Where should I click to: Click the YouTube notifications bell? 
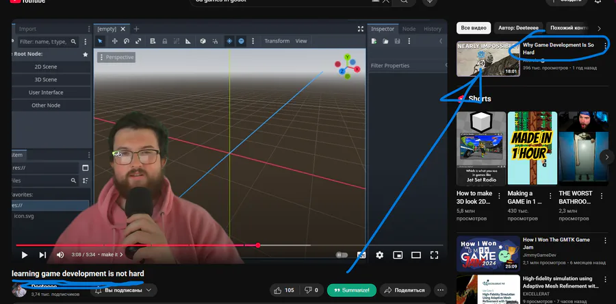click(x=598, y=1)
